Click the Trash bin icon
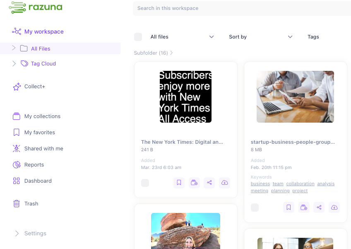Screen dimensions: 351x249 point(16,203)
